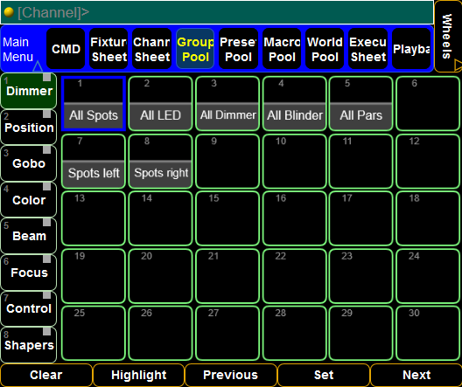
Task: Click empty group slot 15
Action: click(227, 218)
